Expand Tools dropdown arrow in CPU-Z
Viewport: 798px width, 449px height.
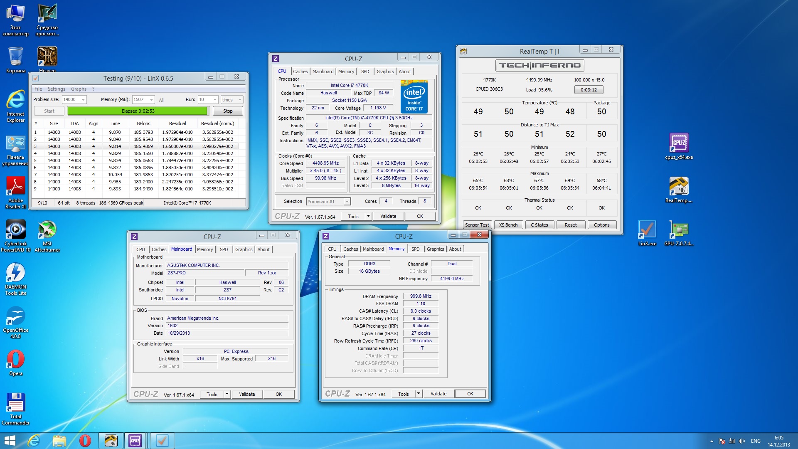coord(368,216)
